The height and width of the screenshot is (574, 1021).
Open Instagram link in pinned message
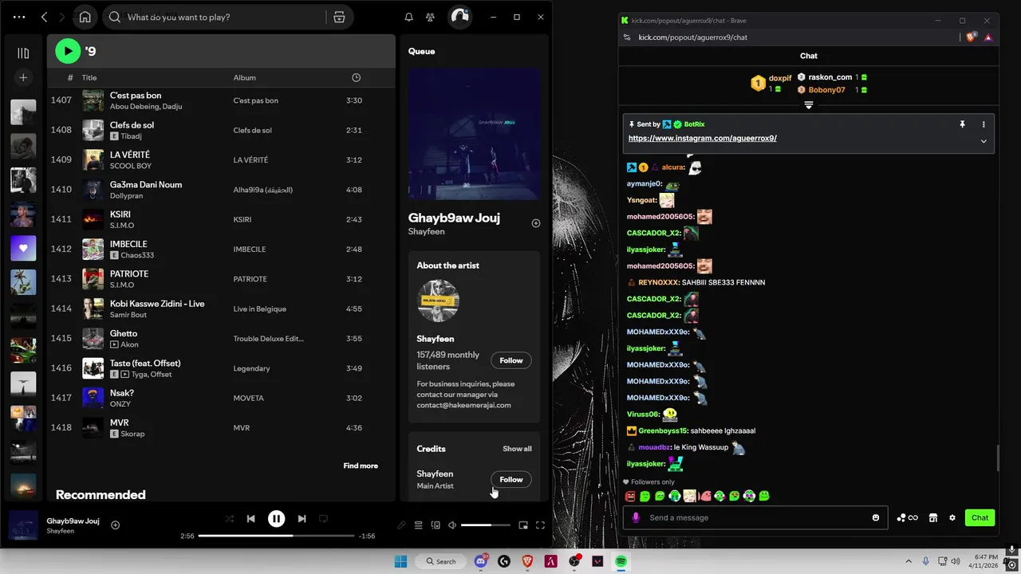(x=703, y=138)
